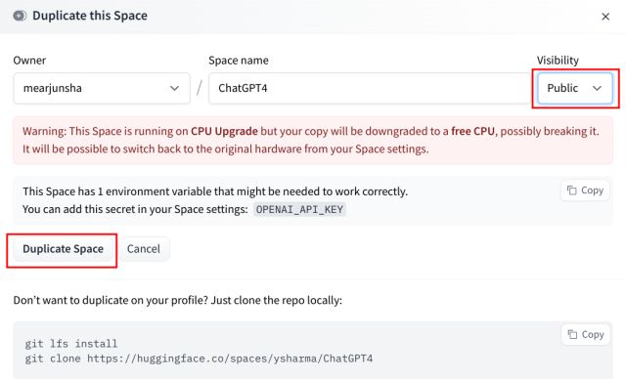Click into the ChatGPT4 Space name field
Image resolution: width=626 pixels, height=379 pixels.
[x=370, y=88]
